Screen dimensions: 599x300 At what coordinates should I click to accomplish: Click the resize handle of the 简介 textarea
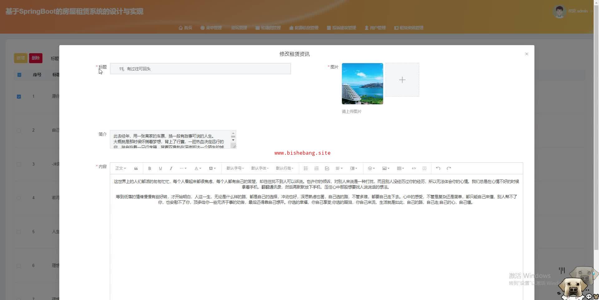point(234,146)
